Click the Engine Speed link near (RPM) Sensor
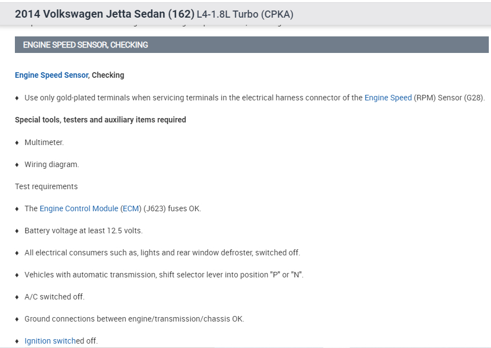 pos(388,98)
